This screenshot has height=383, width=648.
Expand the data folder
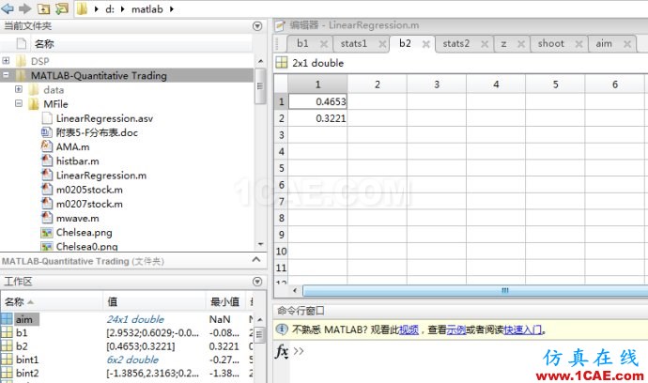pyautogui.click(x=19, y=89)
